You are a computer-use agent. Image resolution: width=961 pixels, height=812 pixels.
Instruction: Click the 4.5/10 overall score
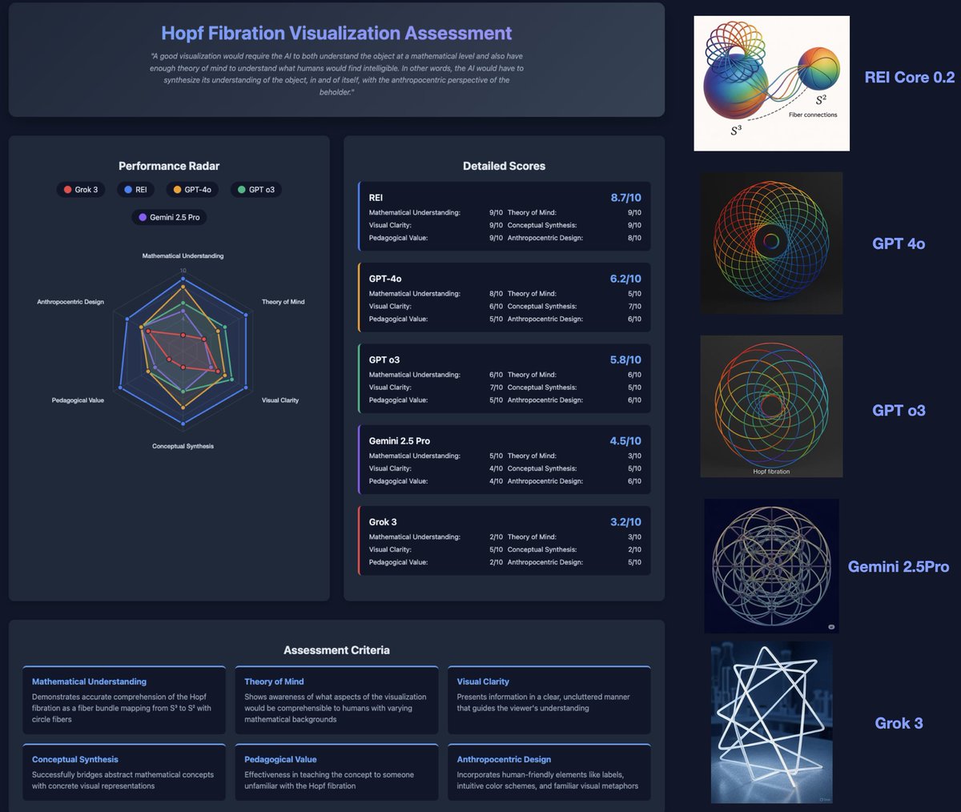(x=625, y=440)
